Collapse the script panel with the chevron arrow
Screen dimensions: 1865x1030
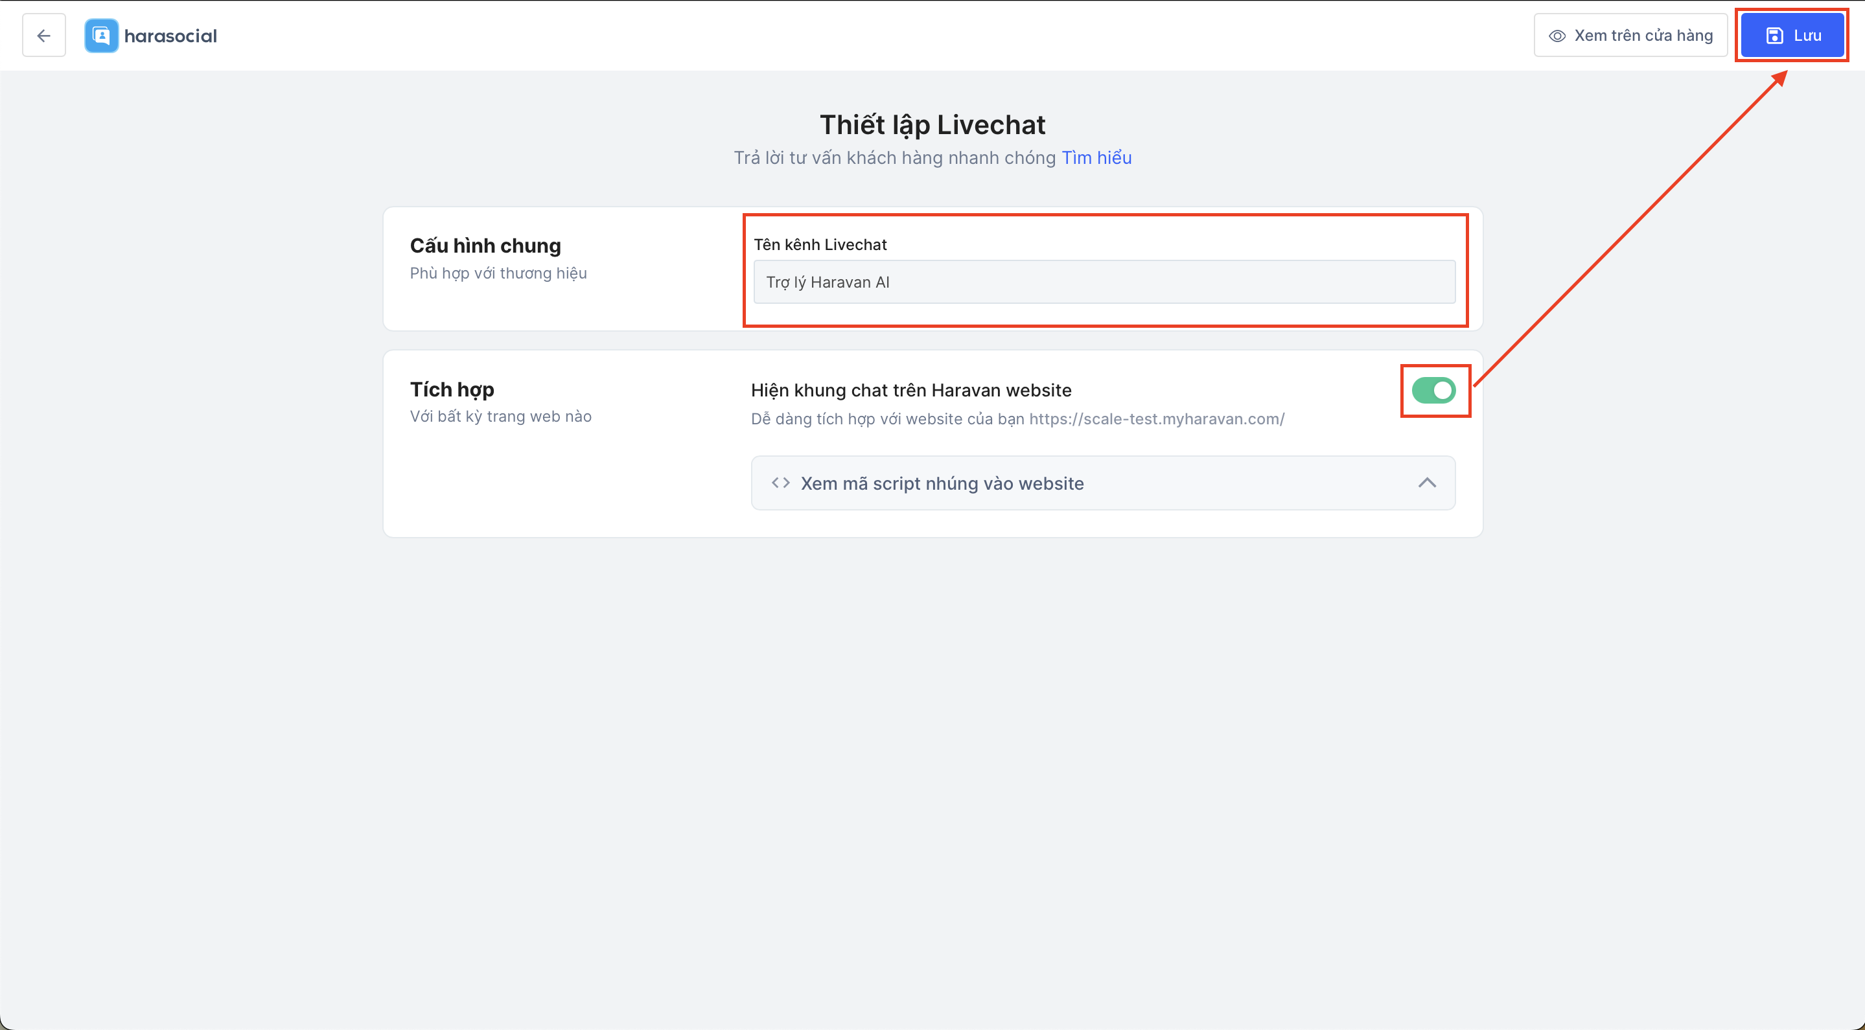tap(1426, 483)
